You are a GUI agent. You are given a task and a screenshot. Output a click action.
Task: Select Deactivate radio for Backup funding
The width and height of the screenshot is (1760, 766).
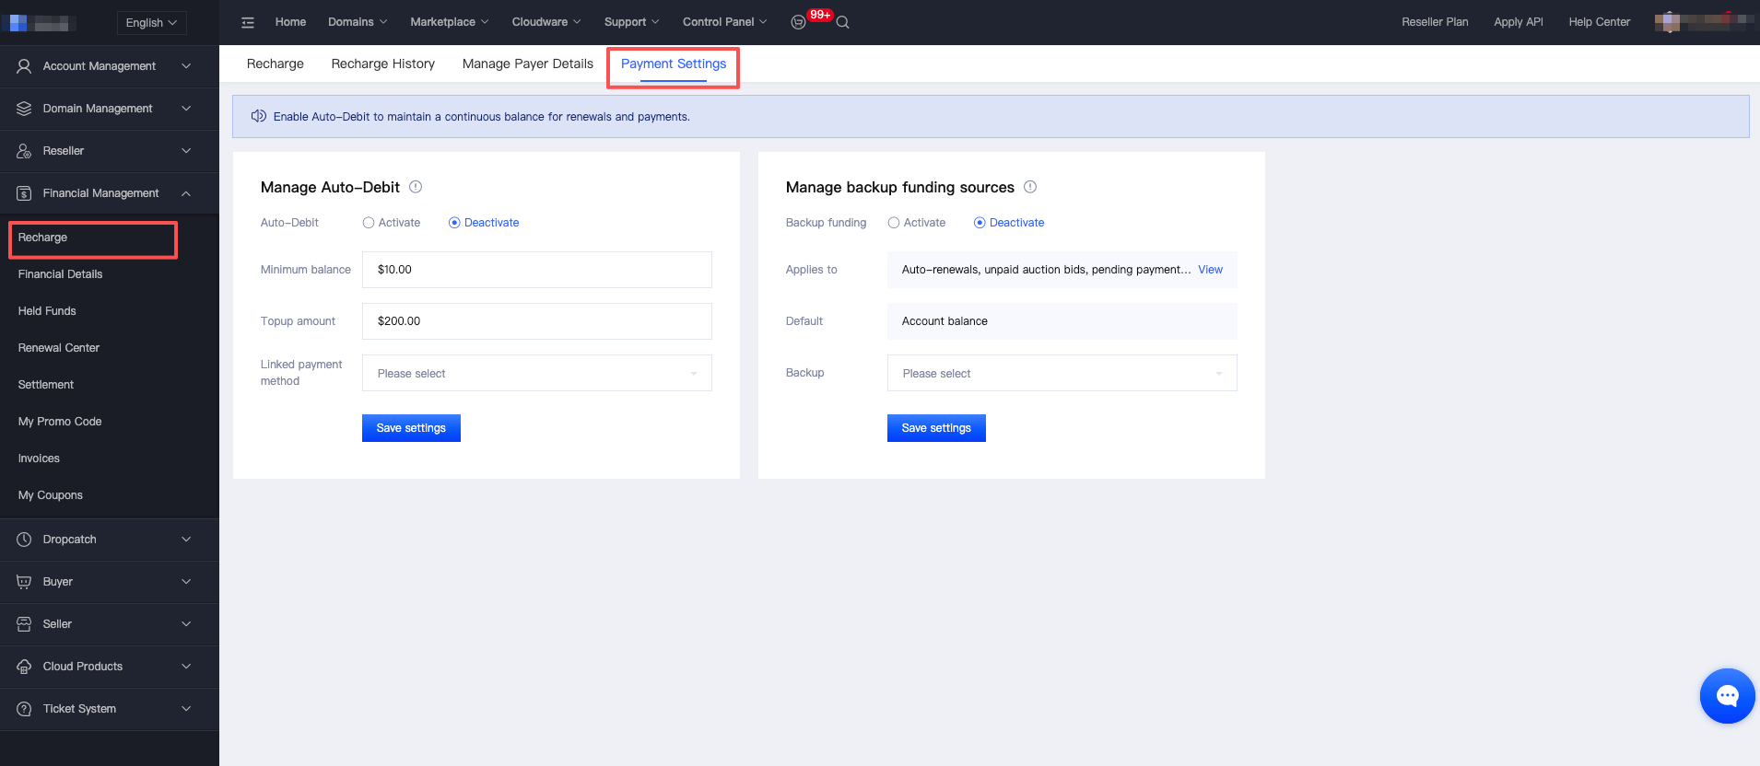pyautogui.click(x=980, y=223)
